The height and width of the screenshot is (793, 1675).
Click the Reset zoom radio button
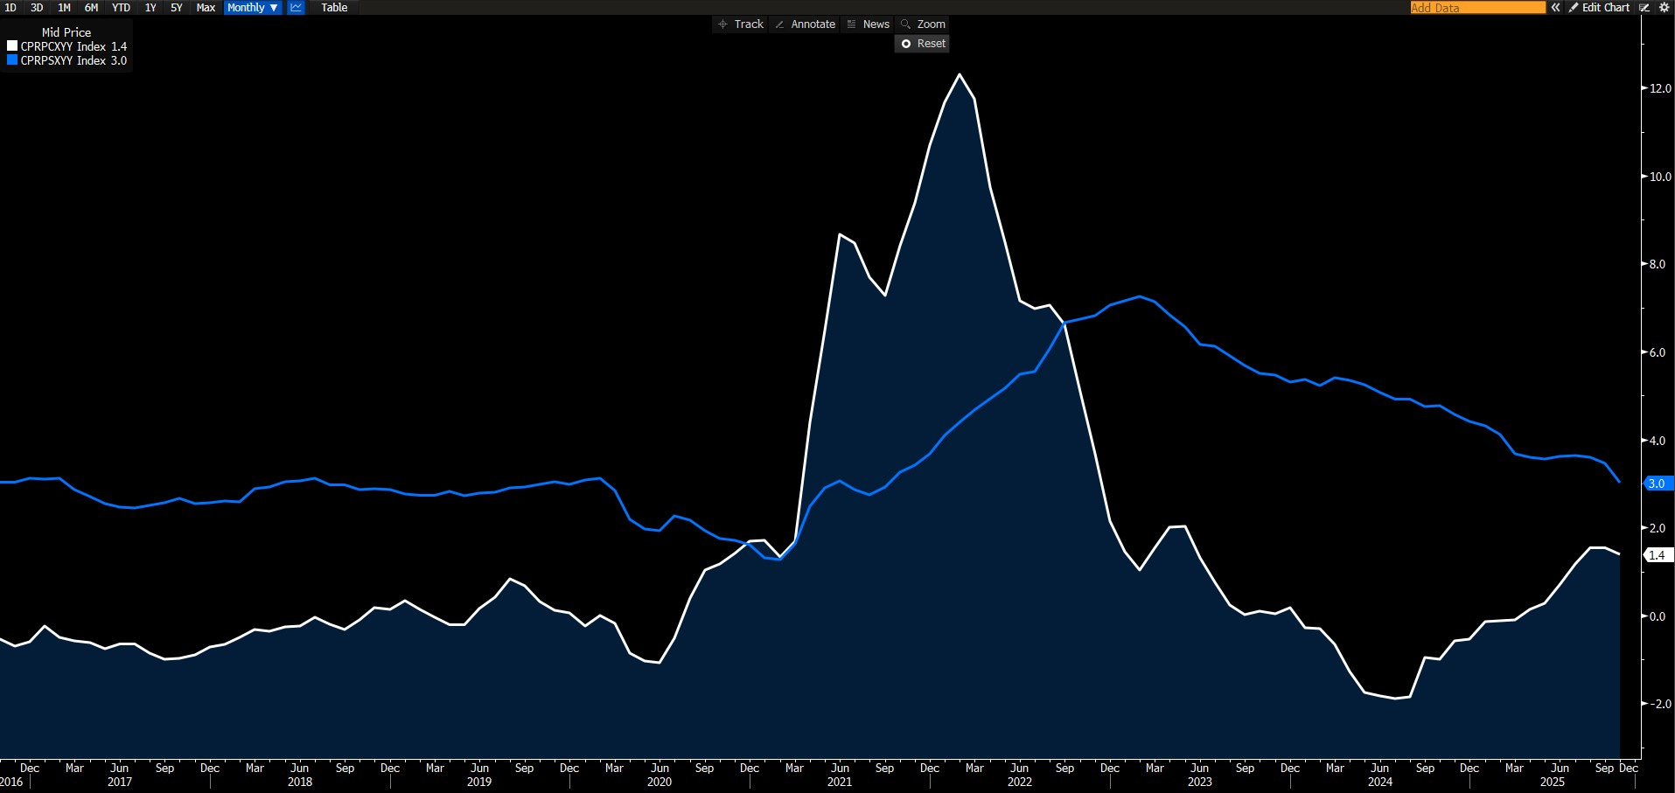point(906,44)
